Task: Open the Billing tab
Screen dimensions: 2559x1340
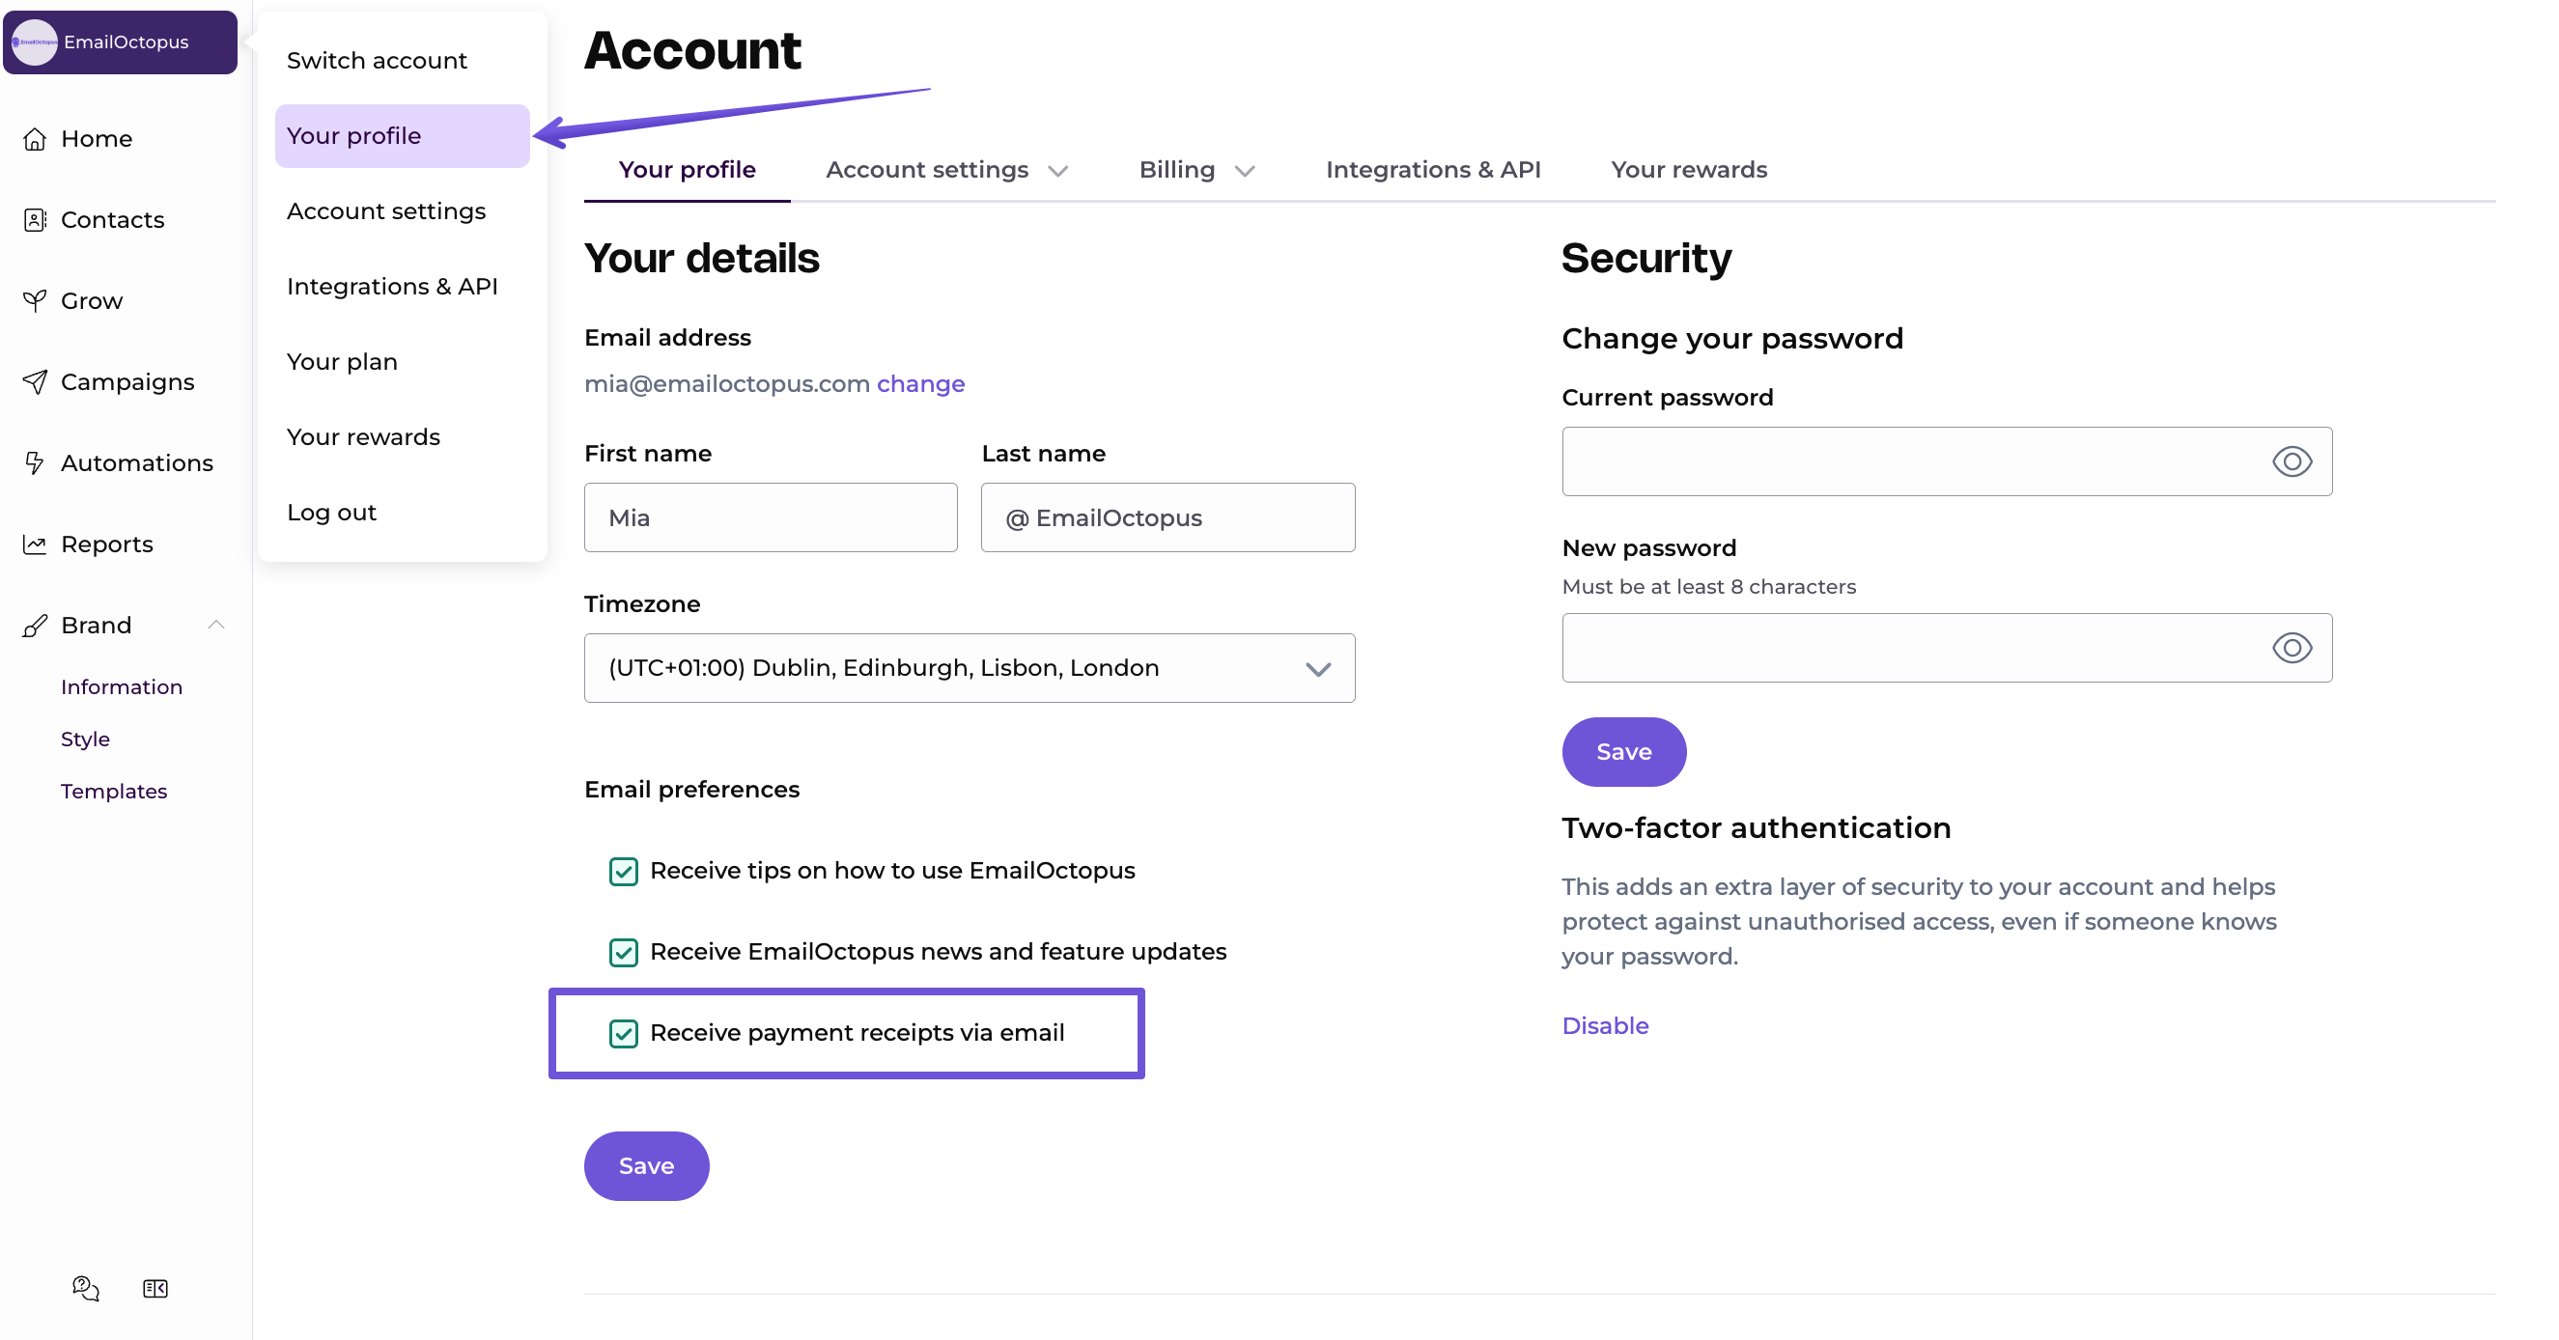Action: [1176, 170]
